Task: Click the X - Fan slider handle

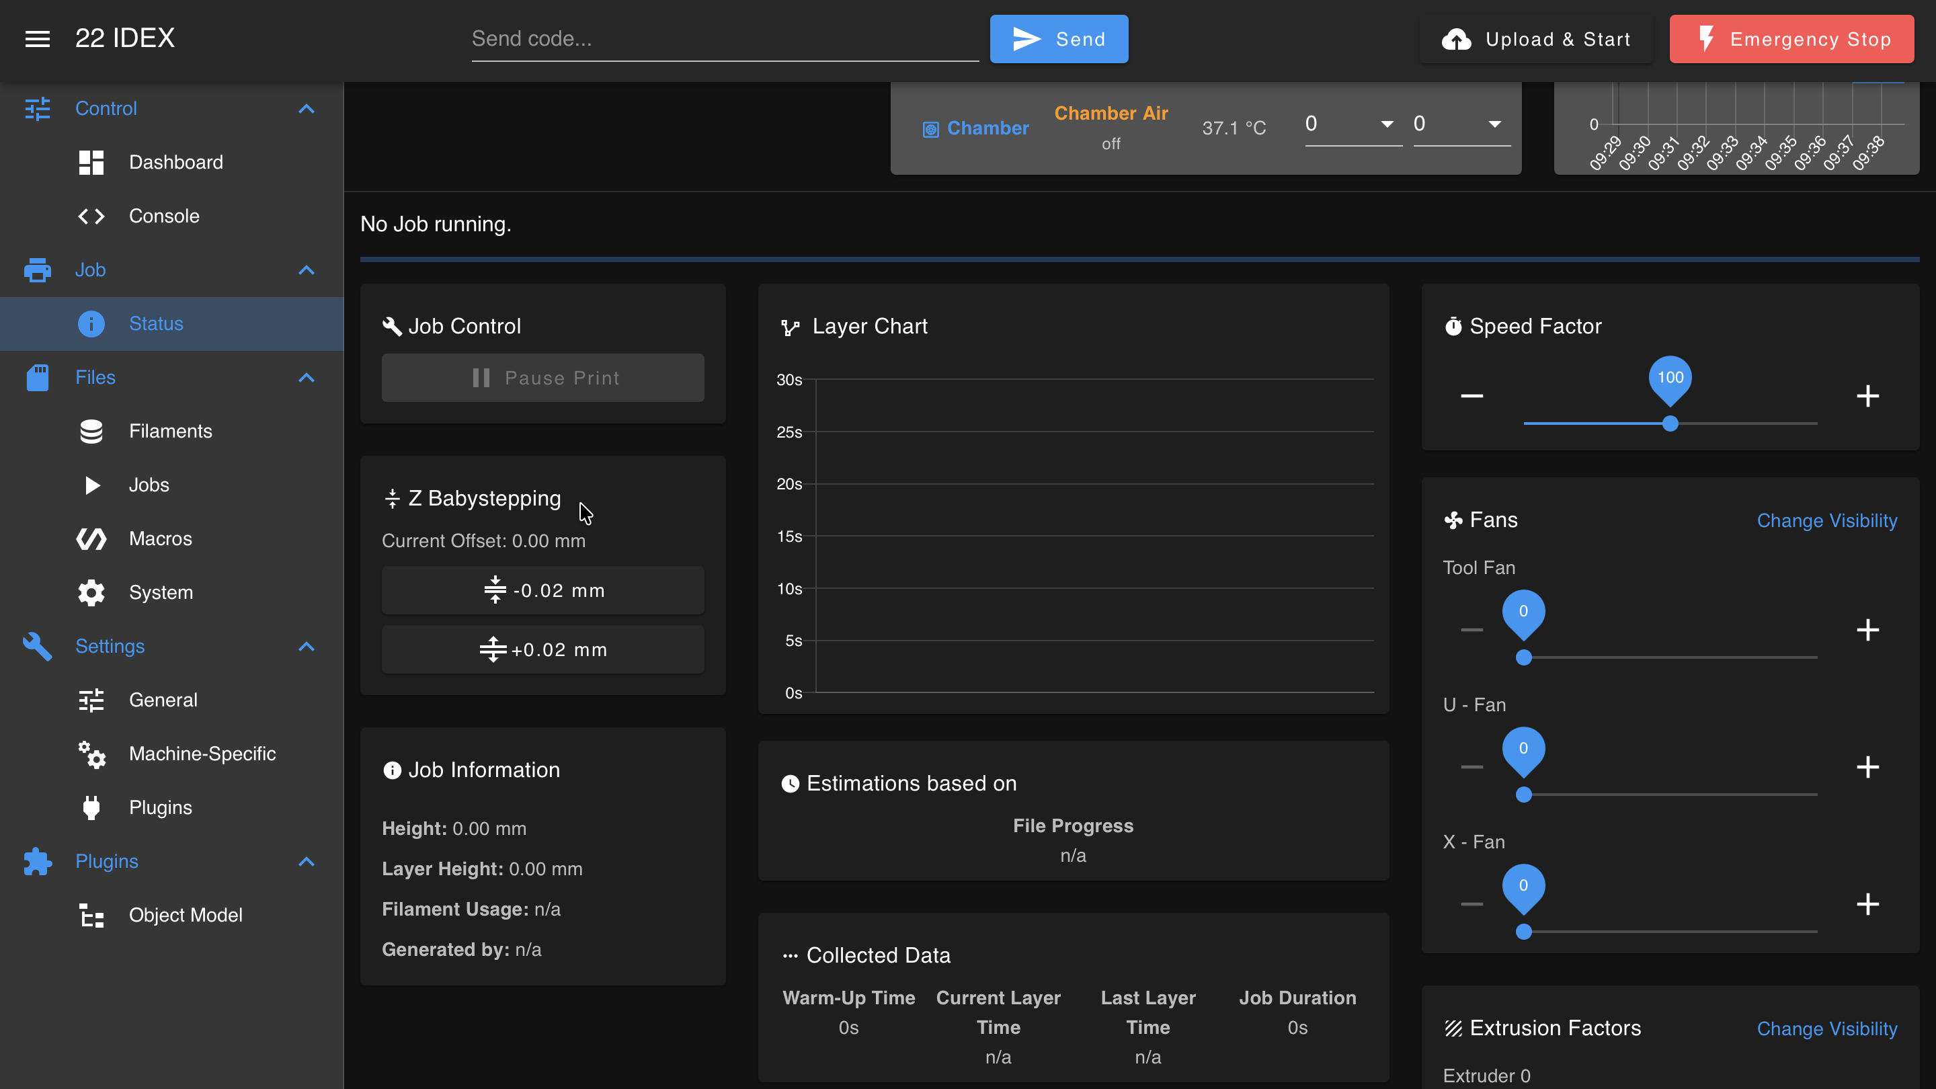Action: [1523, 932]
